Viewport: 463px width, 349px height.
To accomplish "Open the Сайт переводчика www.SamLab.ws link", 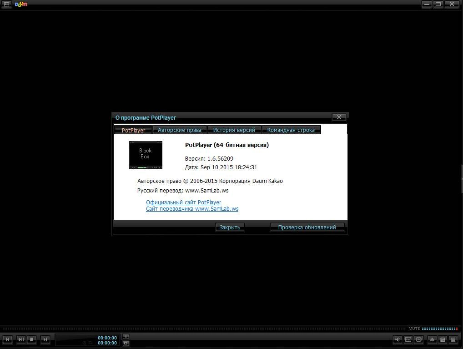I will click(x=192, y=209).
